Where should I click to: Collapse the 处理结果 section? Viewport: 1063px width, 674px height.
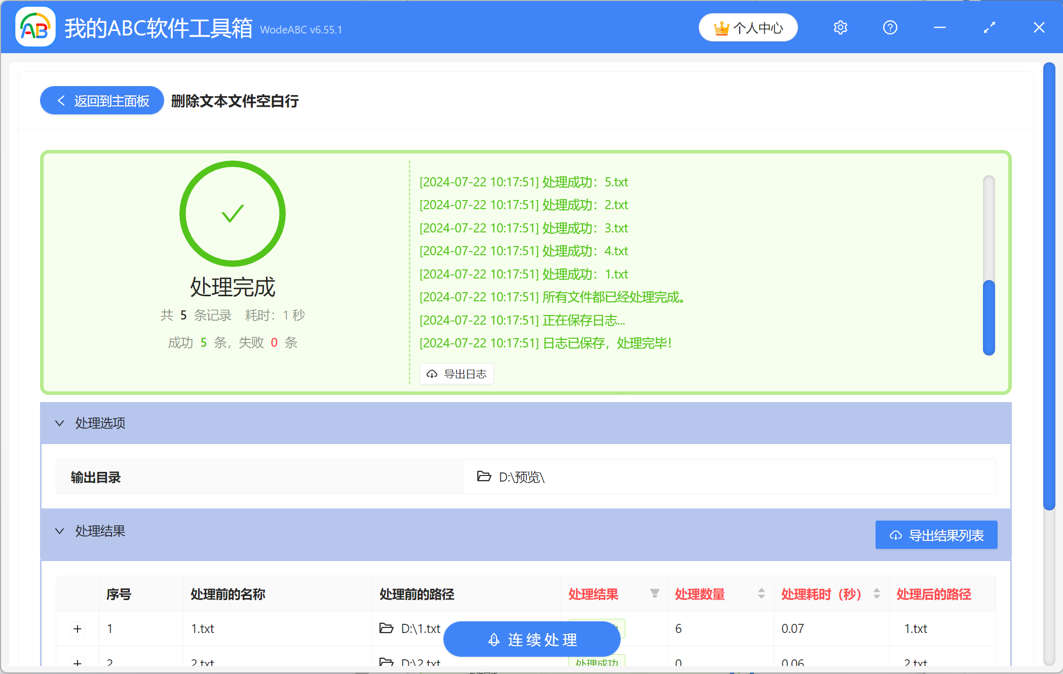click(59, 531)
